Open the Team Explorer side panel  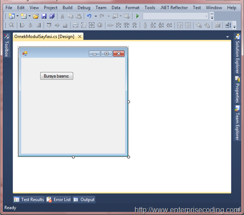pos(237,123)
